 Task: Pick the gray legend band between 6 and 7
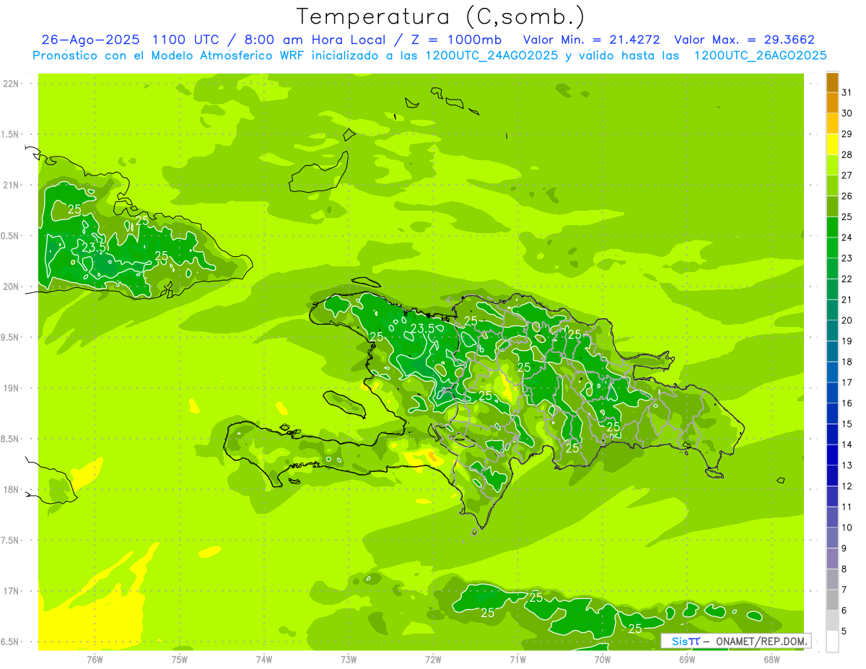832,600
